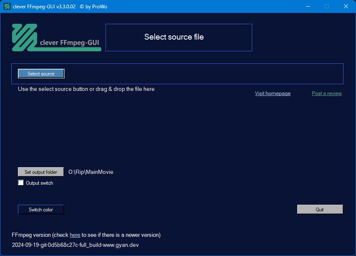This screenshot has width=356, height=256.
Task: Open the Set output folder dialog
Action: 41,172
